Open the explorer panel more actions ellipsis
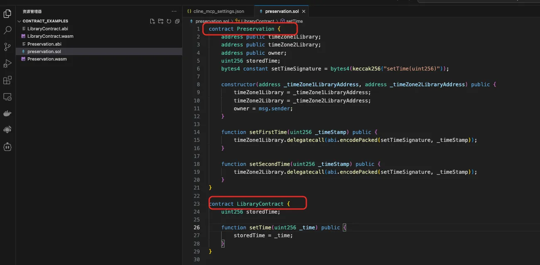 [174, 12]
